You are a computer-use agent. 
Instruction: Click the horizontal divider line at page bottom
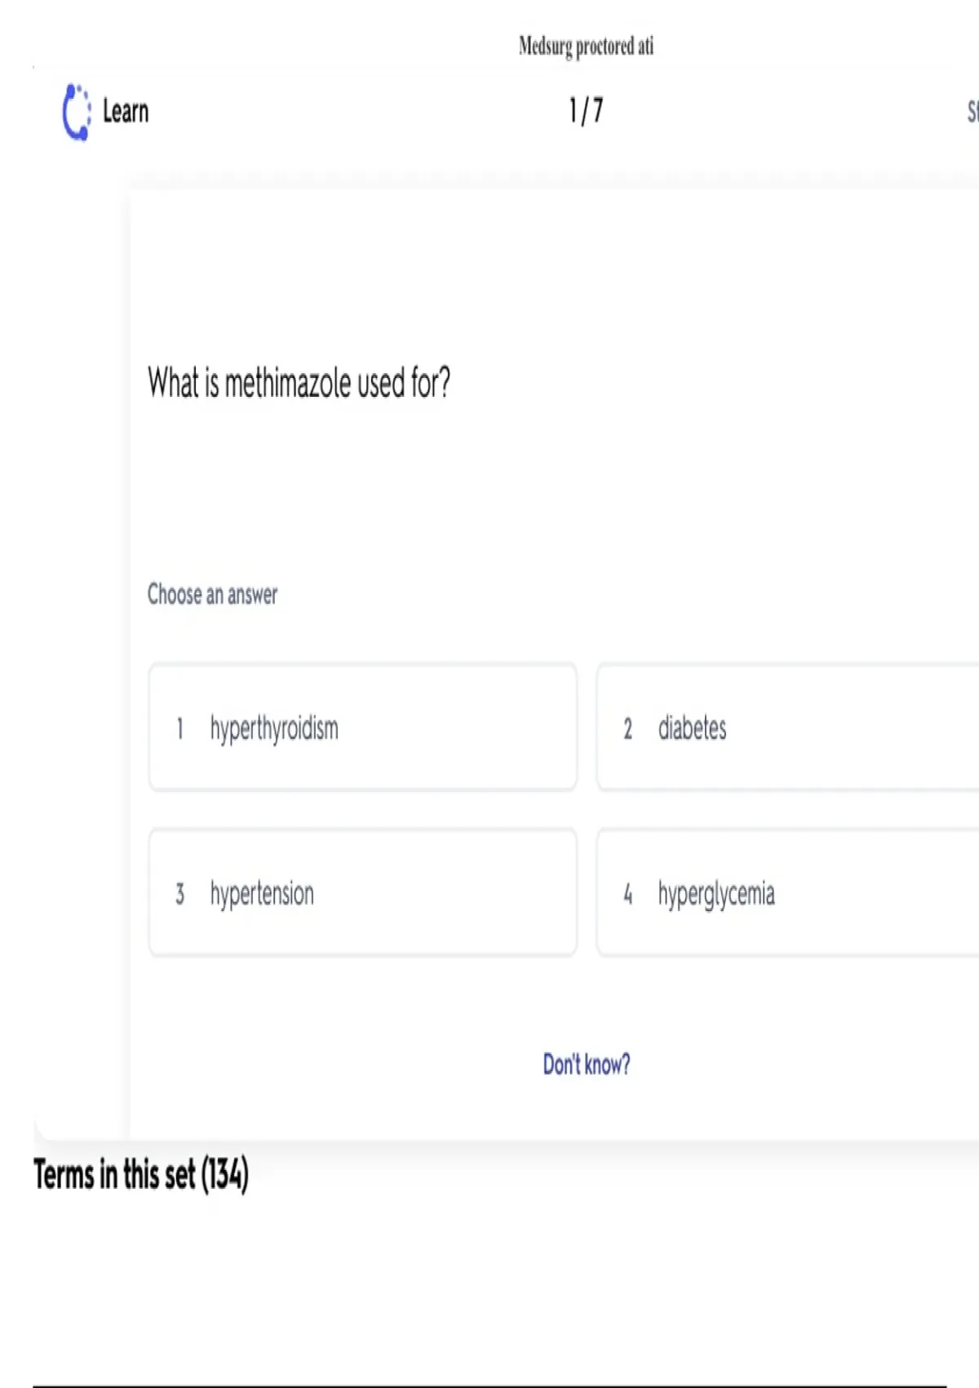[x=489, y=1386]
